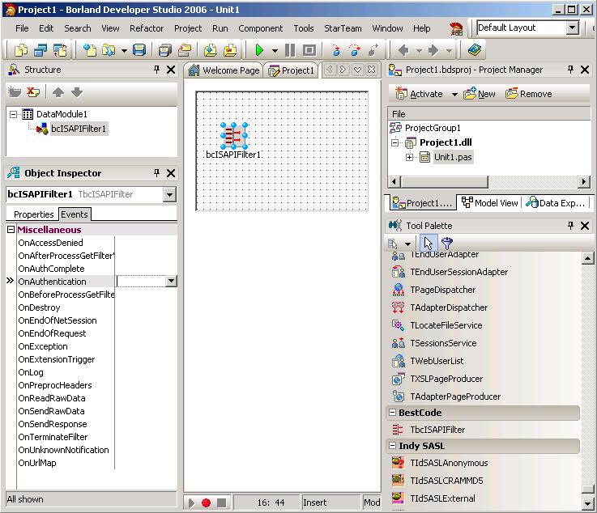Image resolution: width=597 pixels, height=513 pixels.
Task: Collapse the Indy SASL palette category
Action: tap(391, 445)
